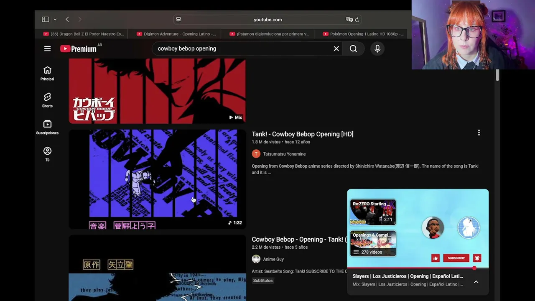Go back with Safari's back arrow

pos(67,19)
